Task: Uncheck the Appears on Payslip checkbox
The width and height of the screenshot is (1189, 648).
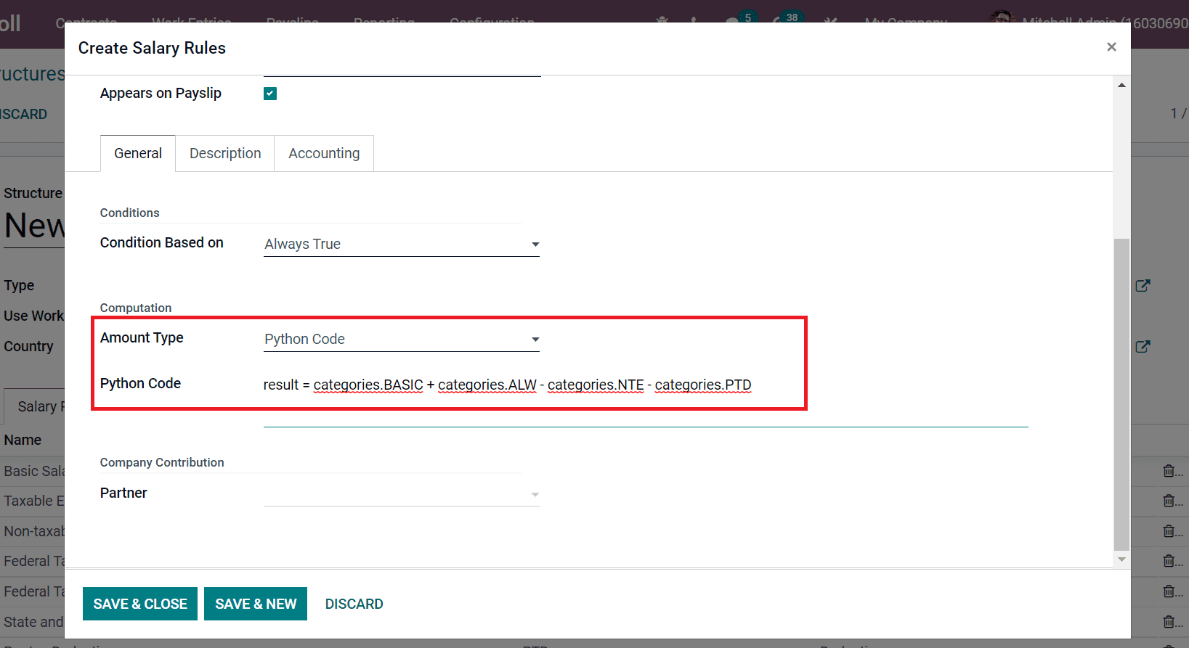Action: coord(270,94)
